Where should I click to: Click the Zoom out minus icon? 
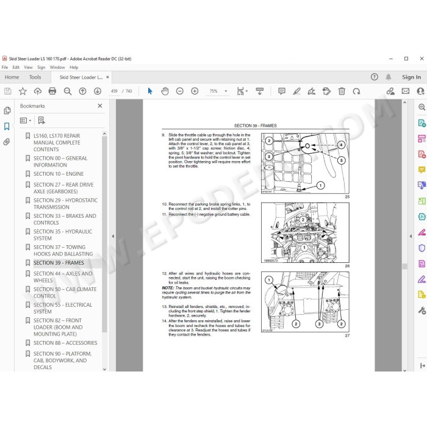tap(180, 91)
